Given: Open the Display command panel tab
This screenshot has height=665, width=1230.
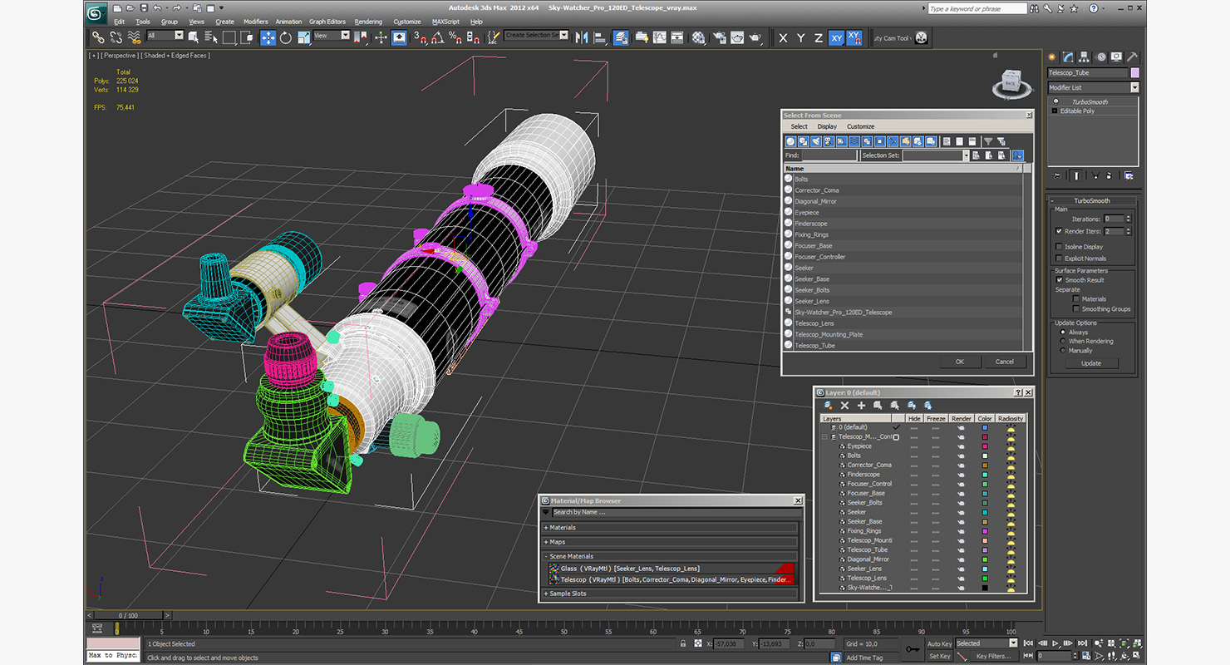Looking at the screenshot, I should (x=1116, y=57).
